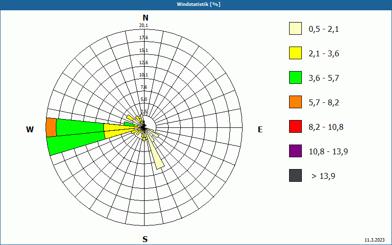Image resolution: width=392 pixels, height=245 pixels.
Task: Click the E compass label
Action: 260,129
